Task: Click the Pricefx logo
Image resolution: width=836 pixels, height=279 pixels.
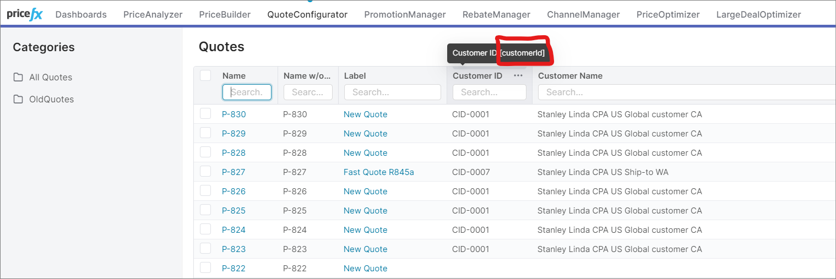Action: point(24,14)
